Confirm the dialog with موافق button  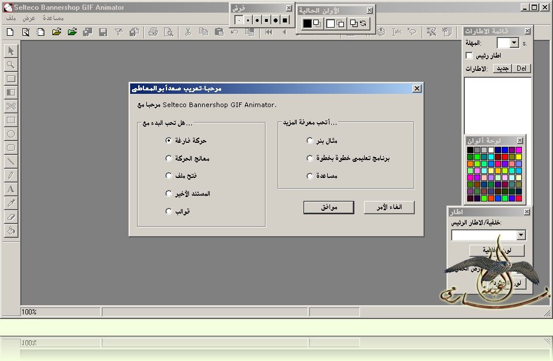click(x=329, y=207)
